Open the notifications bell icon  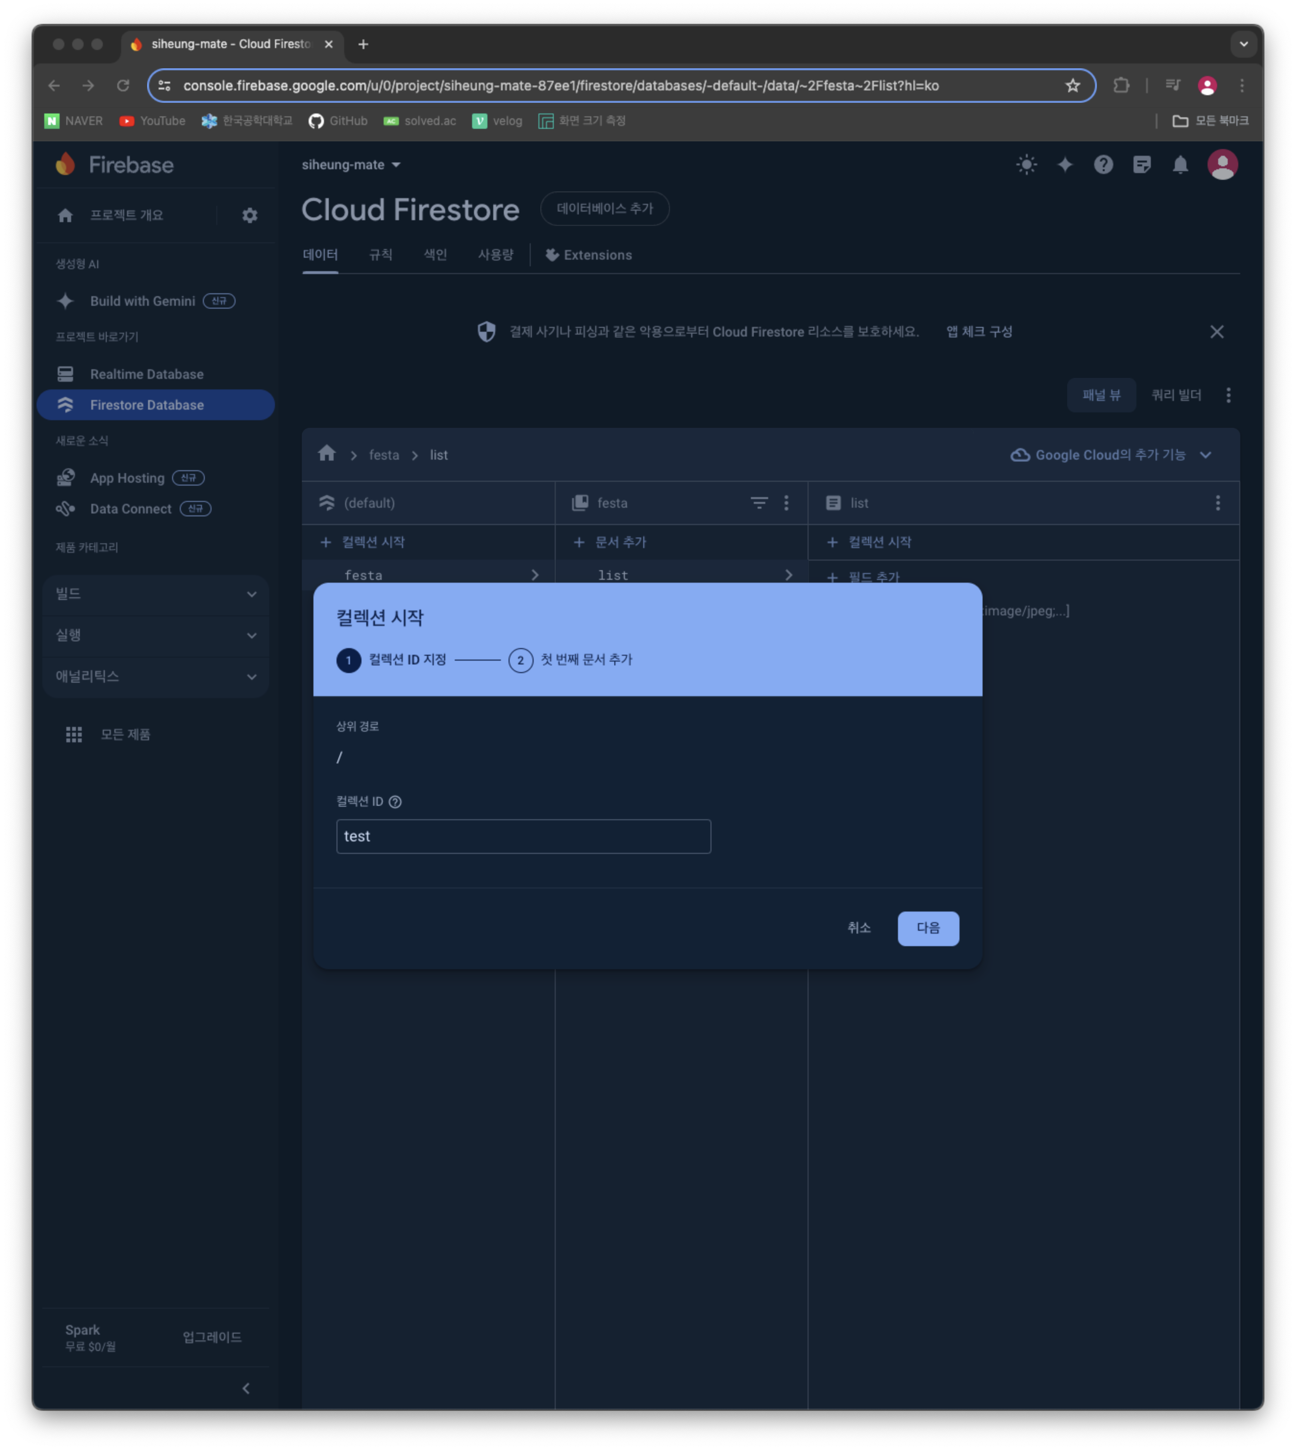(x=1180, y=164)
